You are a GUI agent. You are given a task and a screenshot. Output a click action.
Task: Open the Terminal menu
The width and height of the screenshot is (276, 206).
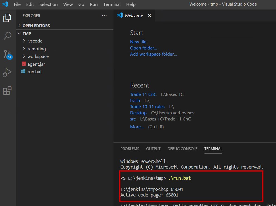tap(112, 4)
